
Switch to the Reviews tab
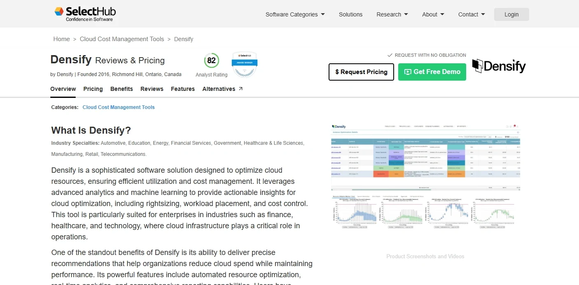152,89
